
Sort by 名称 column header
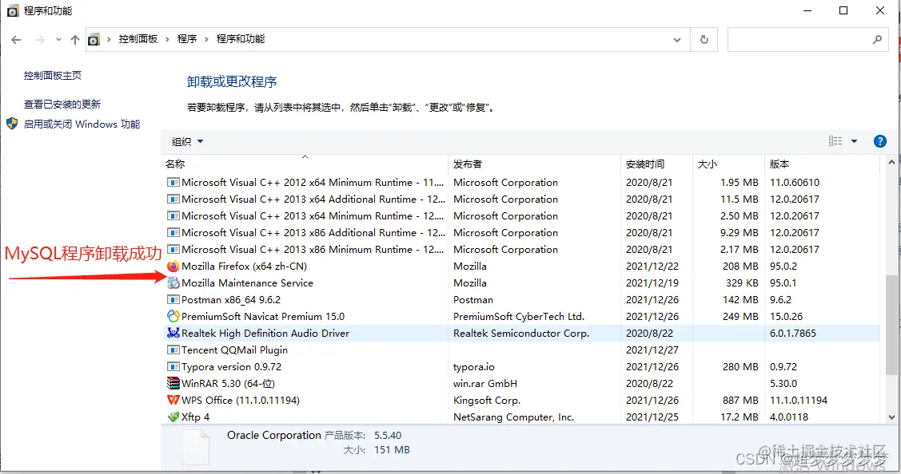click(x=305, y=164)
